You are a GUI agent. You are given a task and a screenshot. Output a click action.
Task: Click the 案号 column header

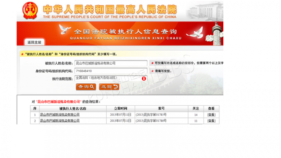click(161, 108)
